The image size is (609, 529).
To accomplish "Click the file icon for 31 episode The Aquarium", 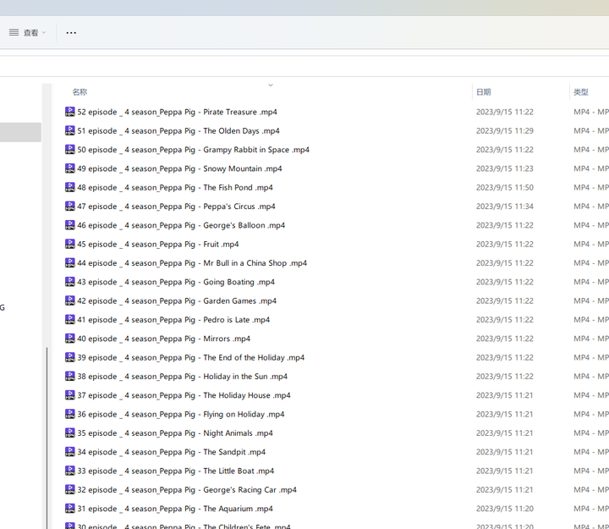I will click(x=70, y=509).
